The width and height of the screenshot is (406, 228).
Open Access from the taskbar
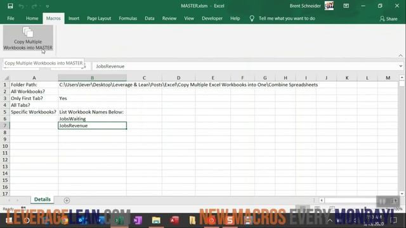pyautogui.click(x=174, y=220)
